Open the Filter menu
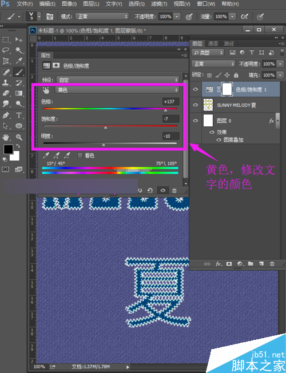286x373 pixels. (x=159, y=4)
